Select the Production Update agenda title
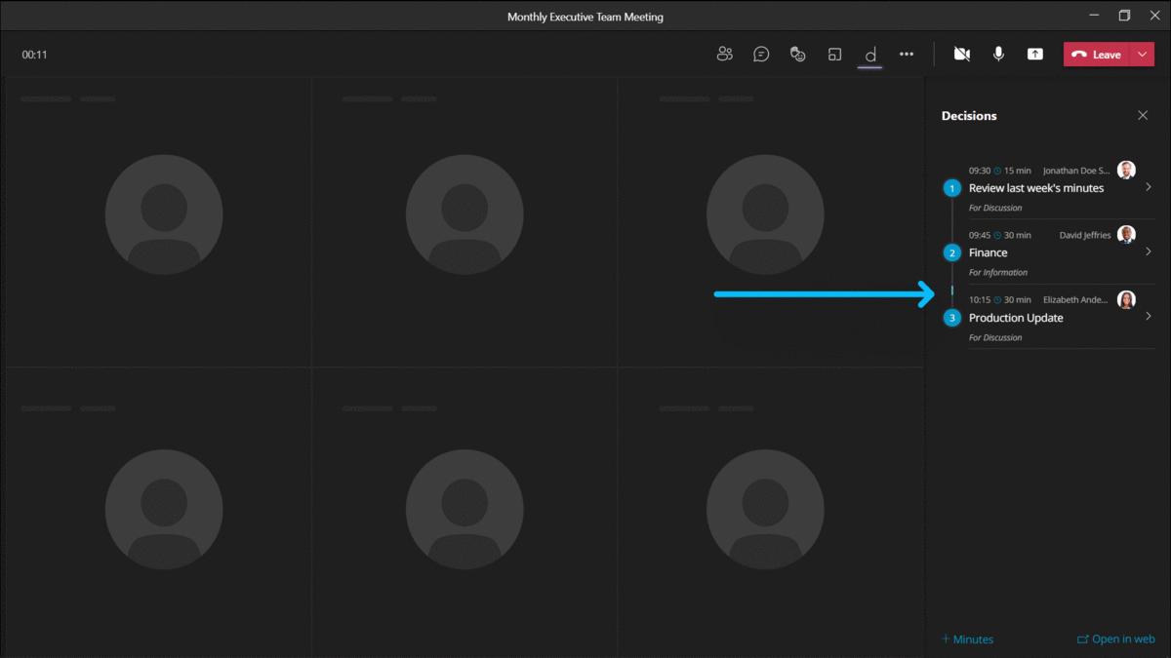Viewport: 1171px width, 658px height. coord(1016,318)
